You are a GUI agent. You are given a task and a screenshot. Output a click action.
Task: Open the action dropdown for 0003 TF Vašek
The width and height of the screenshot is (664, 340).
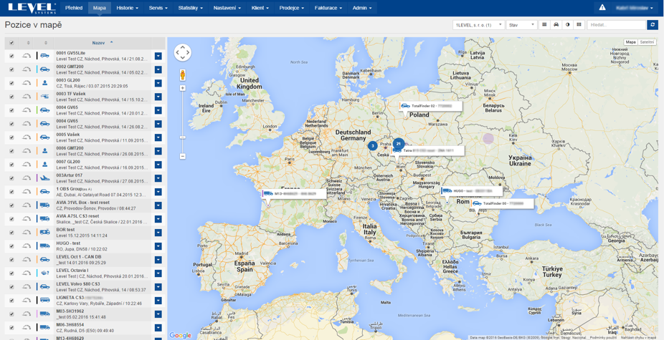[158, 97]
